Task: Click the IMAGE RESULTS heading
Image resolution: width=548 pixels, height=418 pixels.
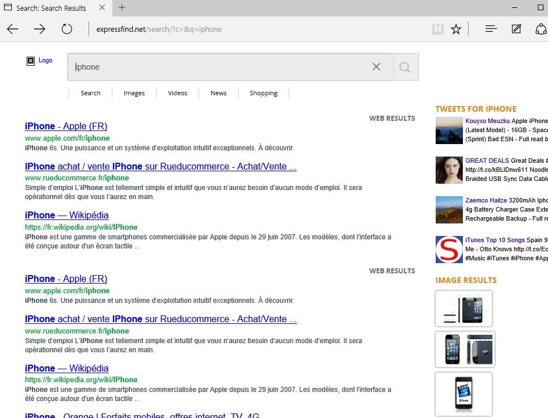Action: tap(466, 280)
